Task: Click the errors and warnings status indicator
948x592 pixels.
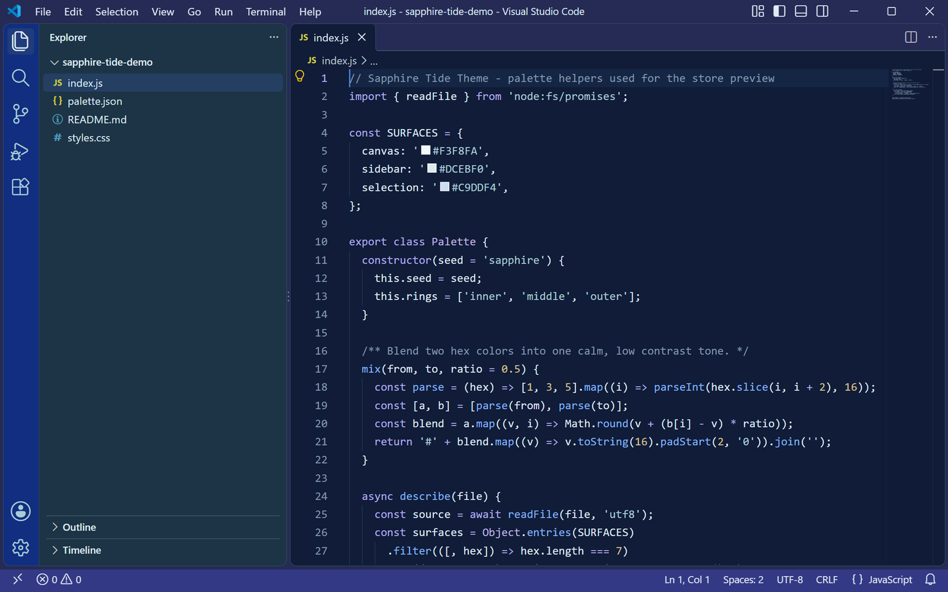Action: click(59, 580)
